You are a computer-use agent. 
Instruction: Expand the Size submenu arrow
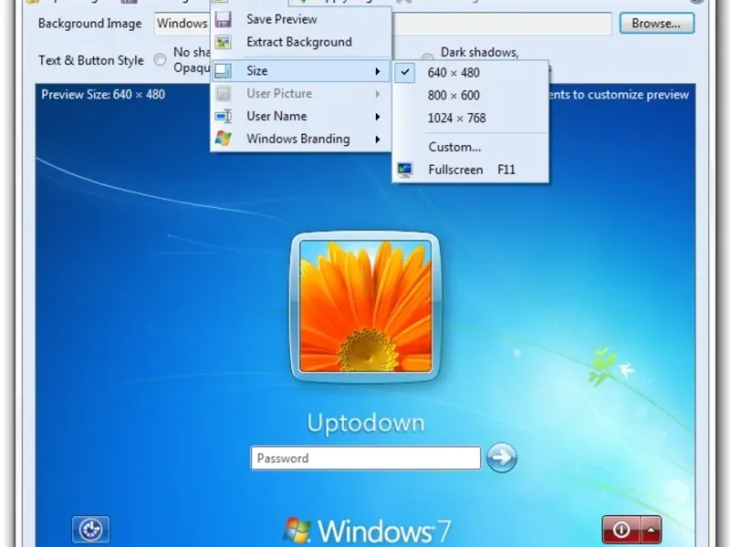pyautogui.click(x=378, y=71)
